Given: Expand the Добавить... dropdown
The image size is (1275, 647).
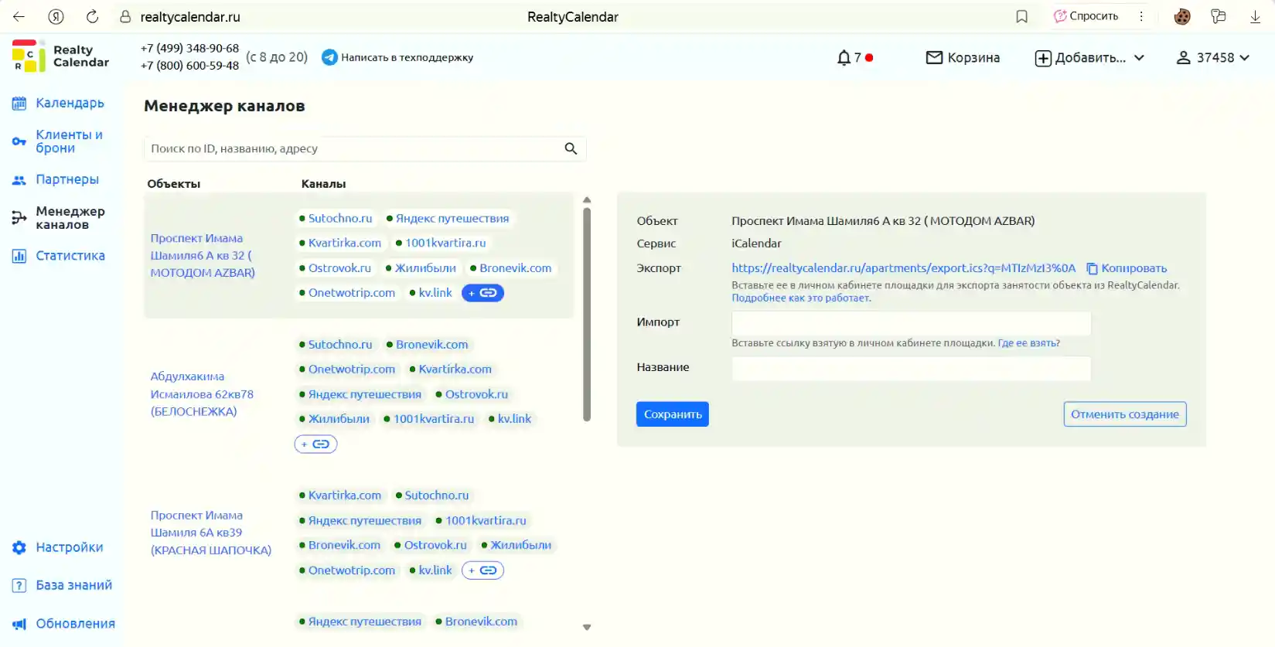Looking at the screenshot, I should coord(1089,58).
